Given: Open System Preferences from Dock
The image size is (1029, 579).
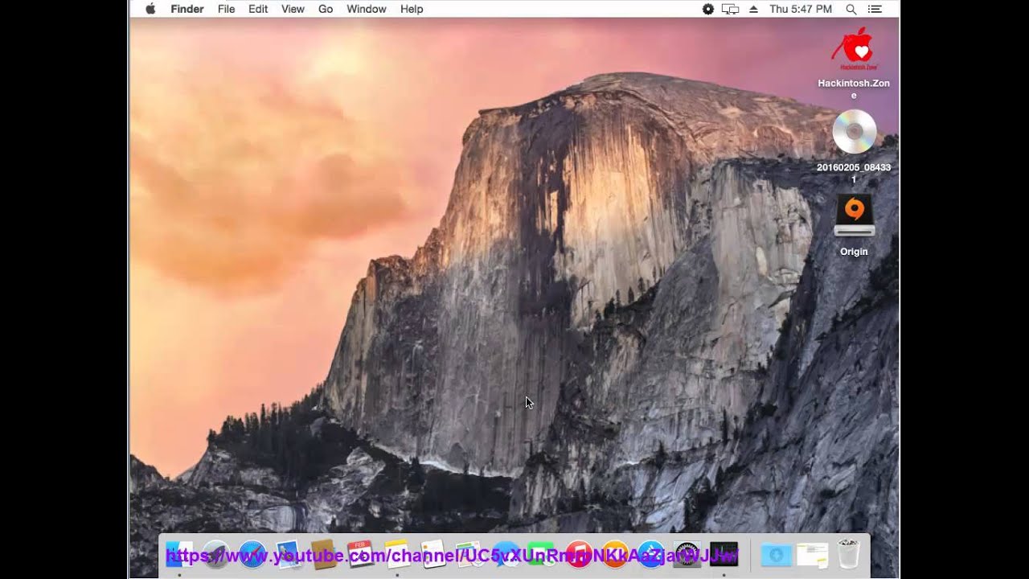Looking at the screenshot, I should [687, 554].
